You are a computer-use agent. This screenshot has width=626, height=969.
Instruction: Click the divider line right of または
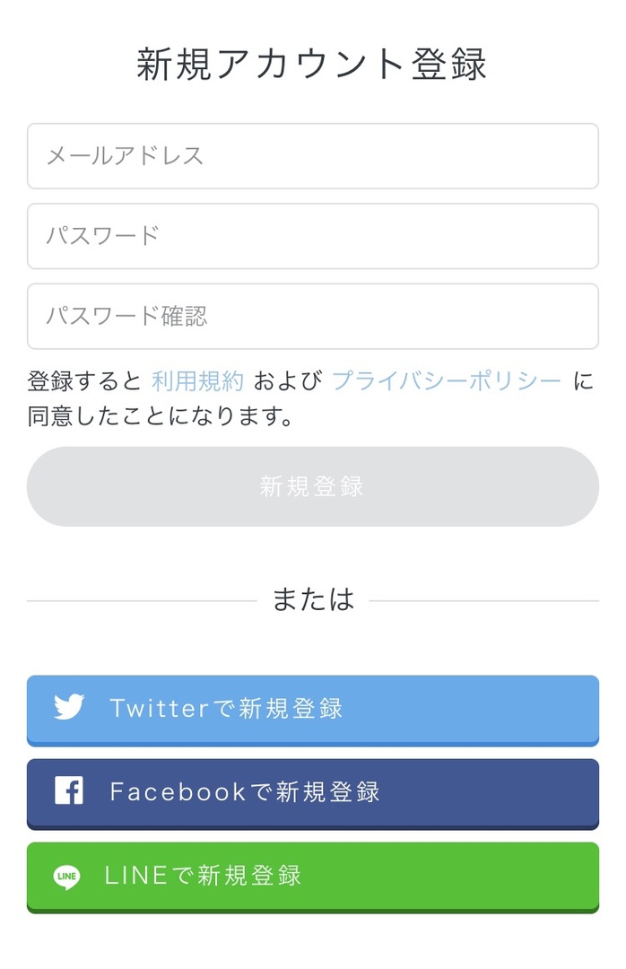[x=483, y=600]
